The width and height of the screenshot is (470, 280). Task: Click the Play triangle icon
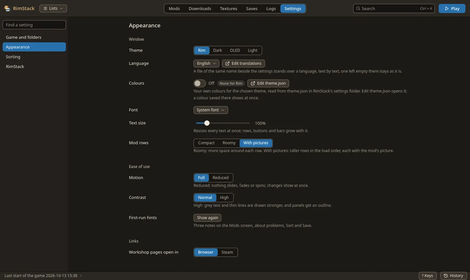point(446,8)
